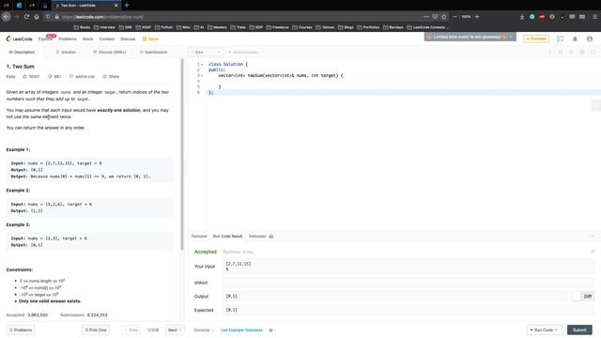601x338 pixels.
Task: Reload the page with refresh icon
Action: click(x=26, y=17)
